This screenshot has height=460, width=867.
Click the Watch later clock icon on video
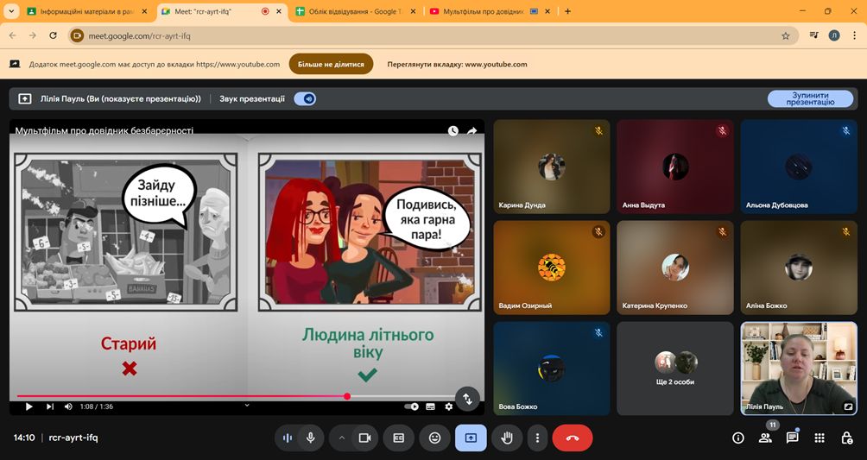point(452,131)
